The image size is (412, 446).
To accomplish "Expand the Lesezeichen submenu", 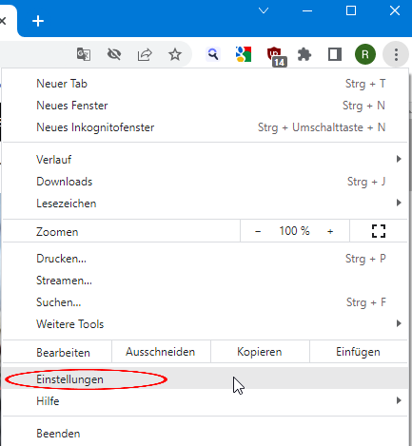I will [205, 204].
